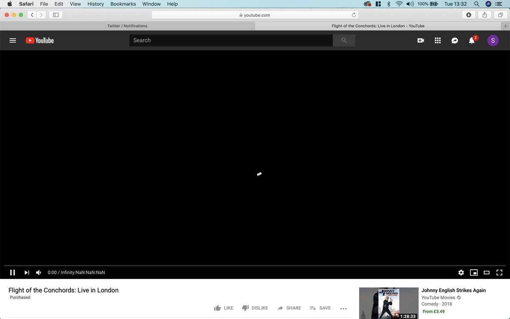Click the From £3.49 price label

coord(433,312)
